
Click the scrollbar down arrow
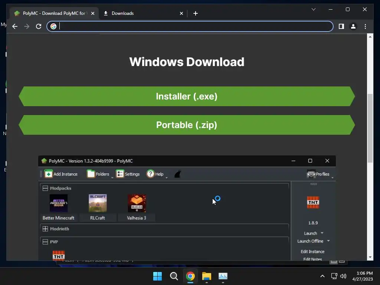pos(370,258)
